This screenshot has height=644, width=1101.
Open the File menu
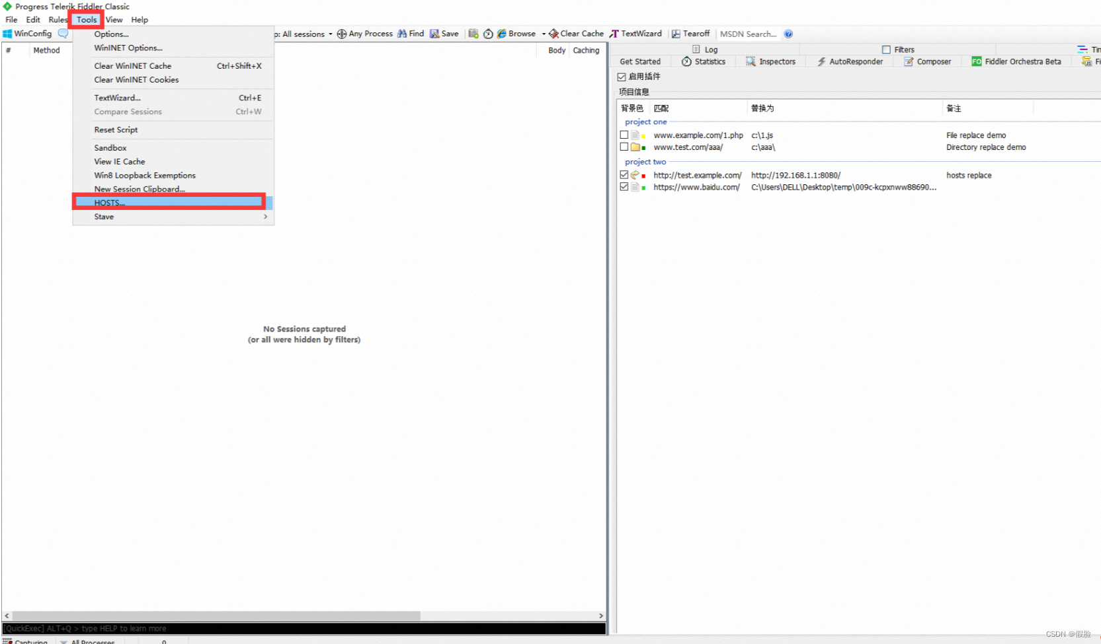(11, 20)
